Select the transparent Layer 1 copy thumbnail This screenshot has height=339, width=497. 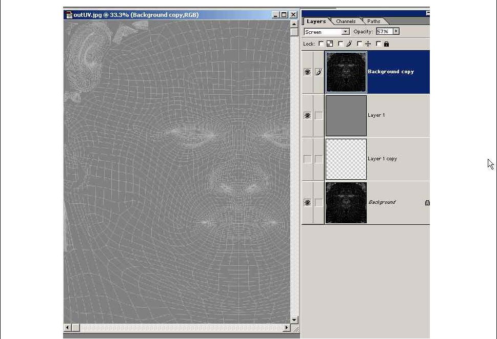346,159
